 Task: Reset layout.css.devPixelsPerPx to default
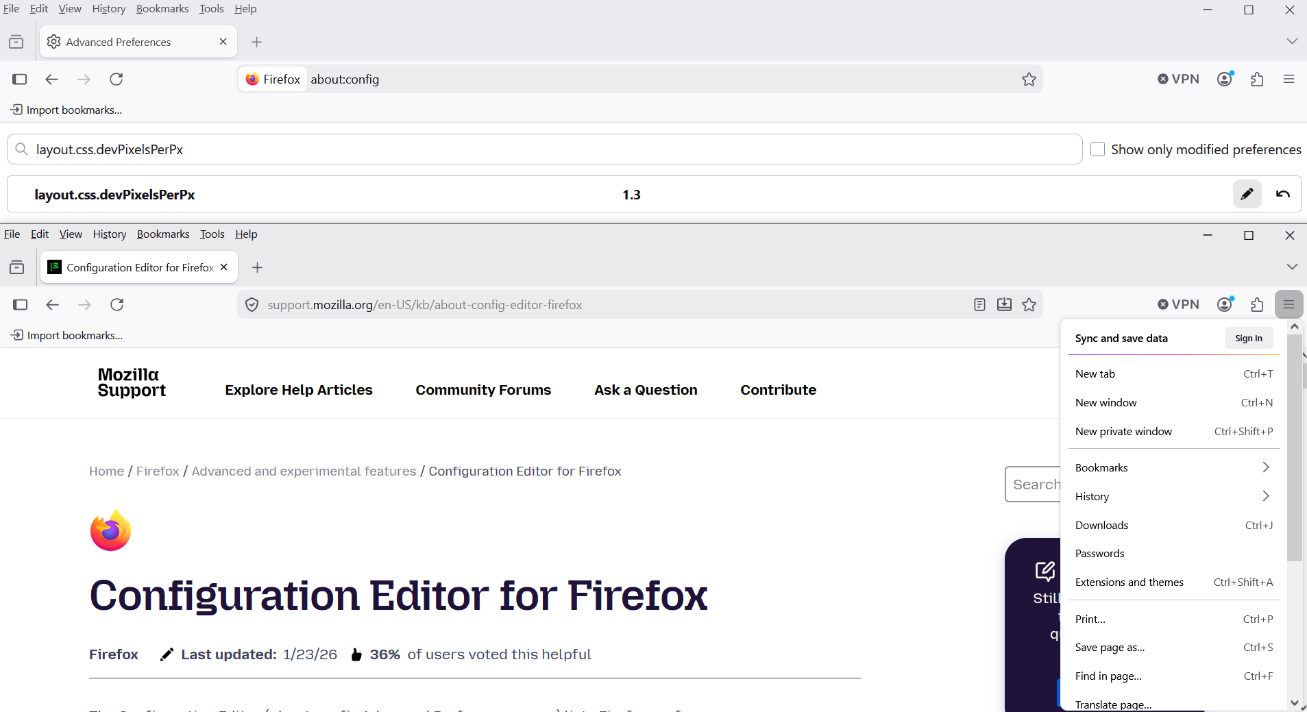1283,194
